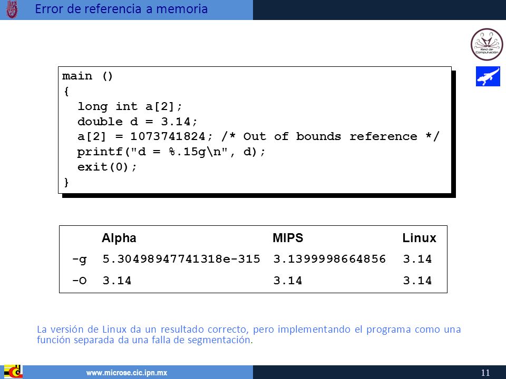Viewport: 506px width, 379px height.
Task: Click the IPN crest logo at top left
Action: coord(12,9)
